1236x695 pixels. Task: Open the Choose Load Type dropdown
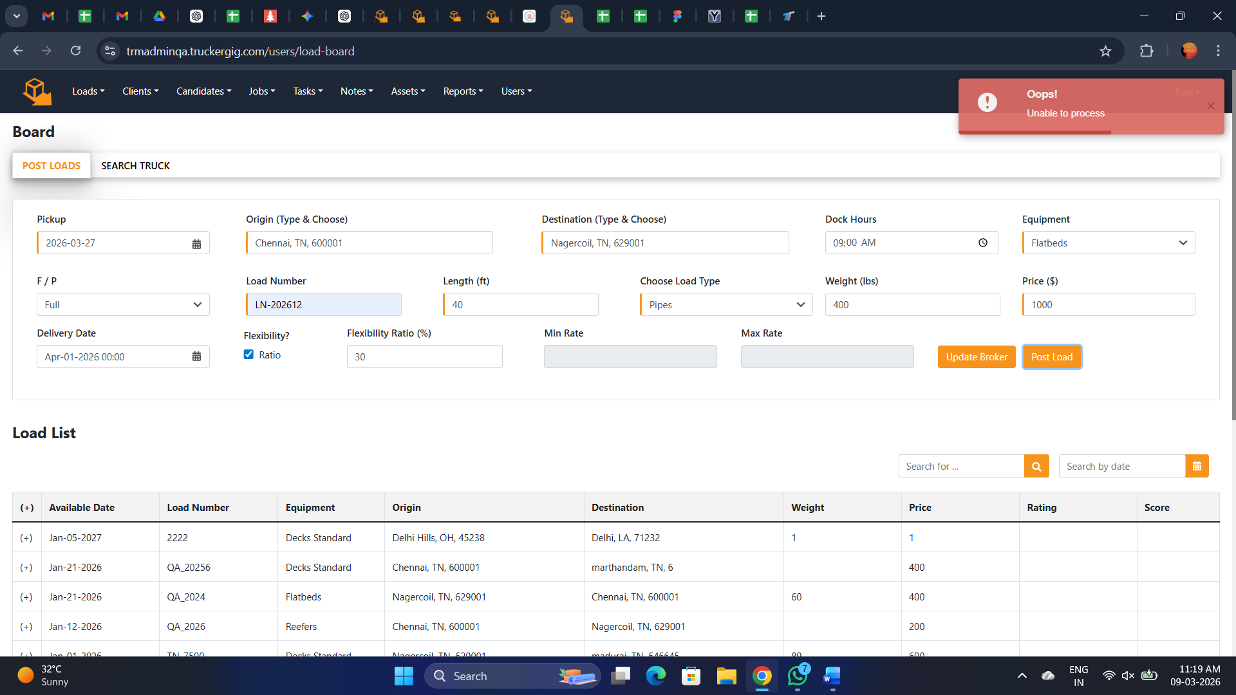pyautogui.click(x=726, y=305)
